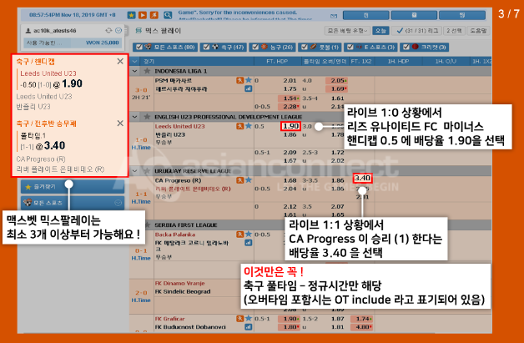This screenshot has width=524, height=343.
Task: Open FK Dinamo Vranje team link
Action: tap(179, 283)
